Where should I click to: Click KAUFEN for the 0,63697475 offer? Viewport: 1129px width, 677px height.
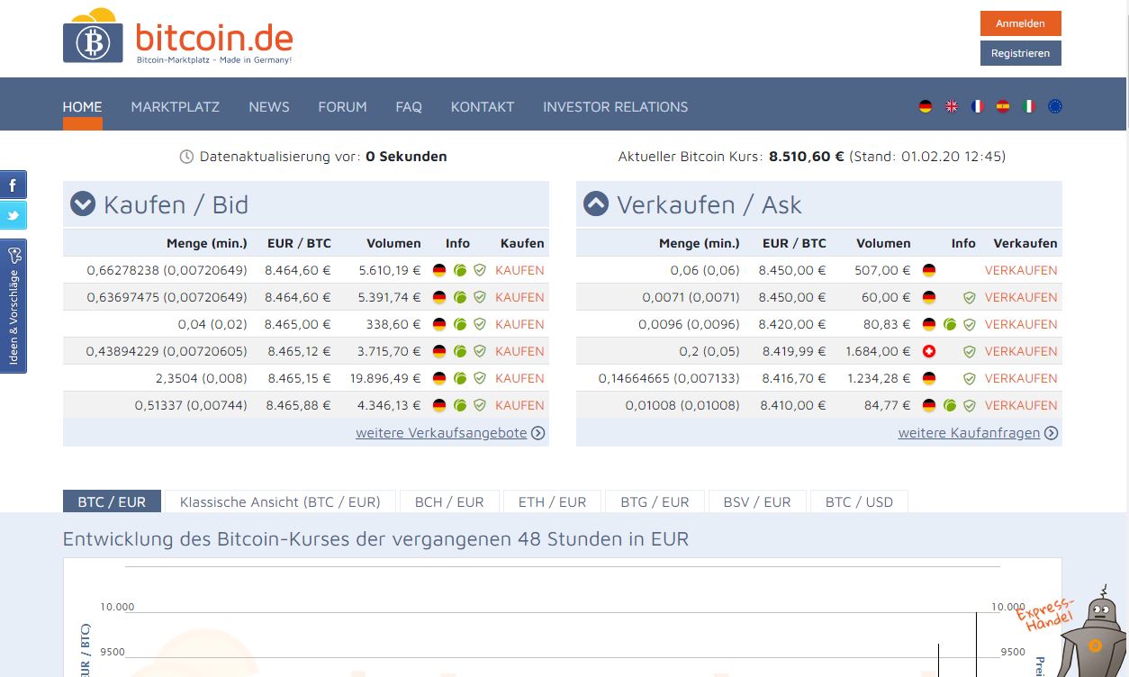519,297
